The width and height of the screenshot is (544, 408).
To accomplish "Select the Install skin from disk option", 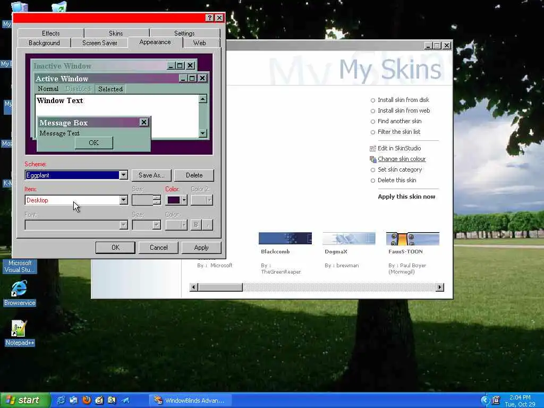I will pos(399,100).
